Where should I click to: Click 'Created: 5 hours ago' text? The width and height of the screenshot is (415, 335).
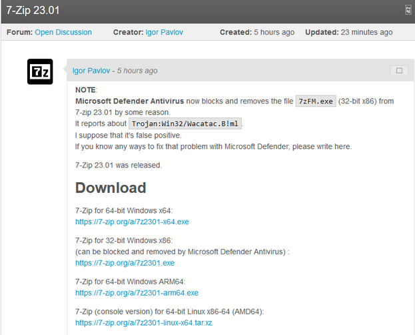257,32
